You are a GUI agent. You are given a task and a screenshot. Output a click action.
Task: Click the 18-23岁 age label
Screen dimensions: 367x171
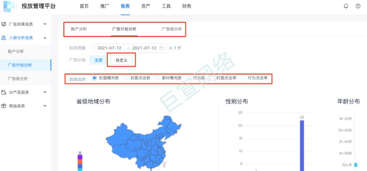[345, 119]
